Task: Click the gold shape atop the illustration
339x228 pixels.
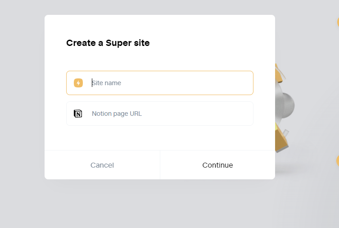Action: [279, 73]
